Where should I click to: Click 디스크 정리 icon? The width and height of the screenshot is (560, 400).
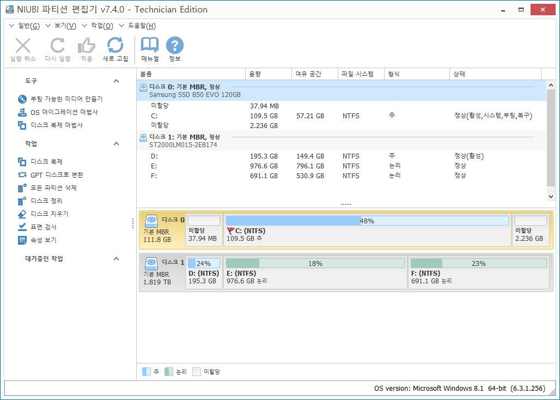22,201
